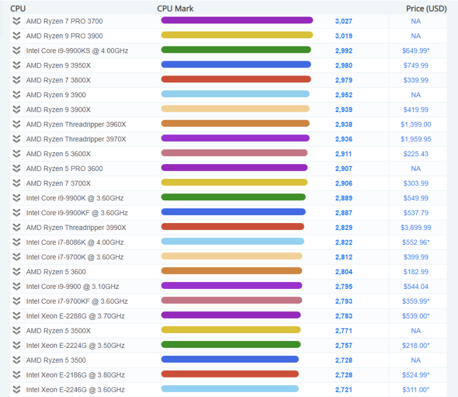The width and height of the screenshot is (458, 397).
Task: Open the Intel Core i9-9900KS @ 4.00GHz link
Action: (x=77, y=51)
